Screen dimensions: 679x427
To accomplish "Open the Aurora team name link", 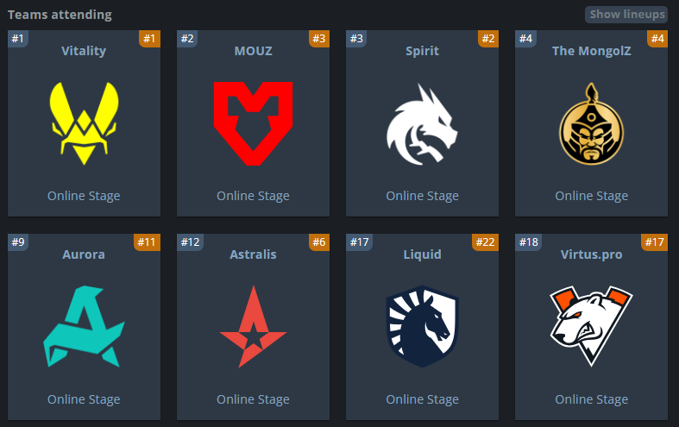I will pyautogui.click(x=84, y=254).
